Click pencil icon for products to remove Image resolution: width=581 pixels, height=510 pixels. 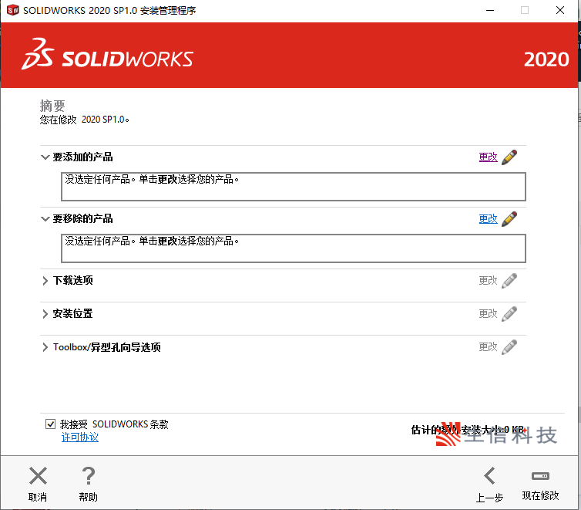[x=509, y=219]
